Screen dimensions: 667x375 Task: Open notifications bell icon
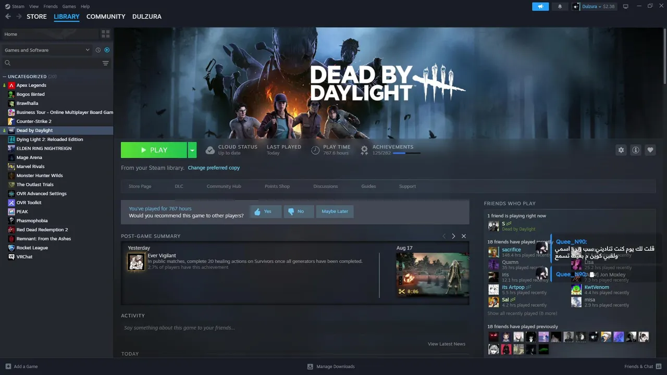[560, 6]
